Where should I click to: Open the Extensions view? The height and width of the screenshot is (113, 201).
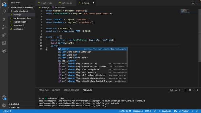click(4, 35)
